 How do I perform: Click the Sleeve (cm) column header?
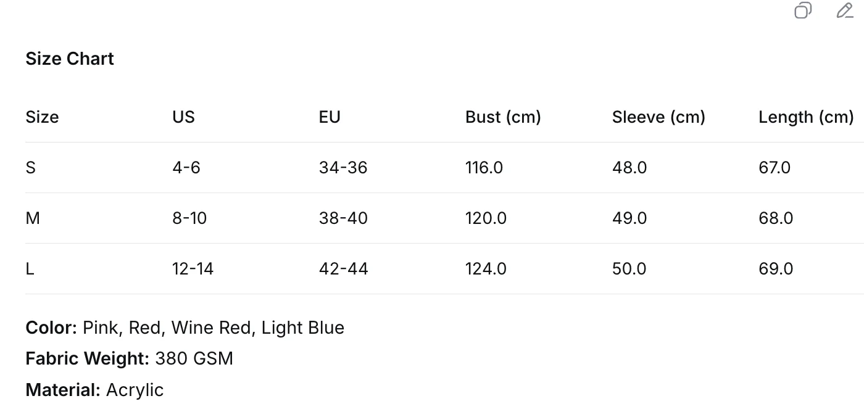pos(658,117)
